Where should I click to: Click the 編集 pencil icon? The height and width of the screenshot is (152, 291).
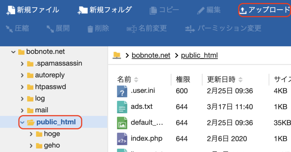201,10
